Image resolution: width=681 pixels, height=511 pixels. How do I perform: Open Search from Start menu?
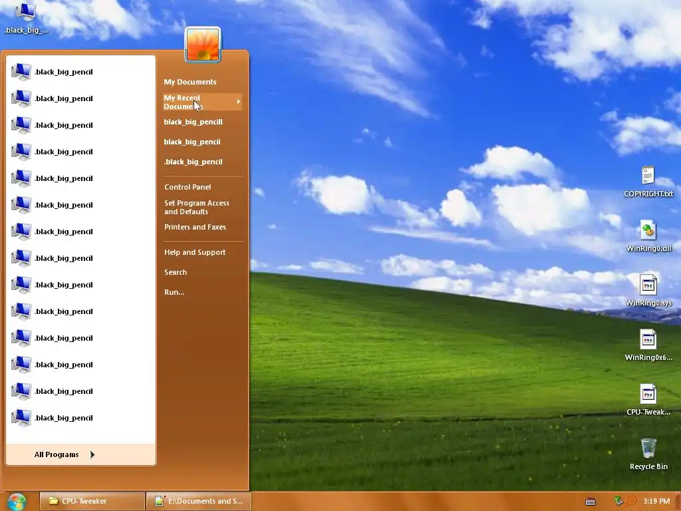tap(176, 272)
